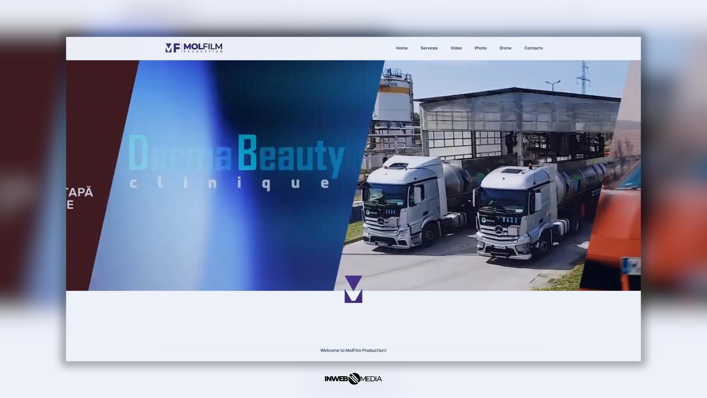The image size is (707, 398).
Task: Select the Drone menu link
Action: [505, 48]
